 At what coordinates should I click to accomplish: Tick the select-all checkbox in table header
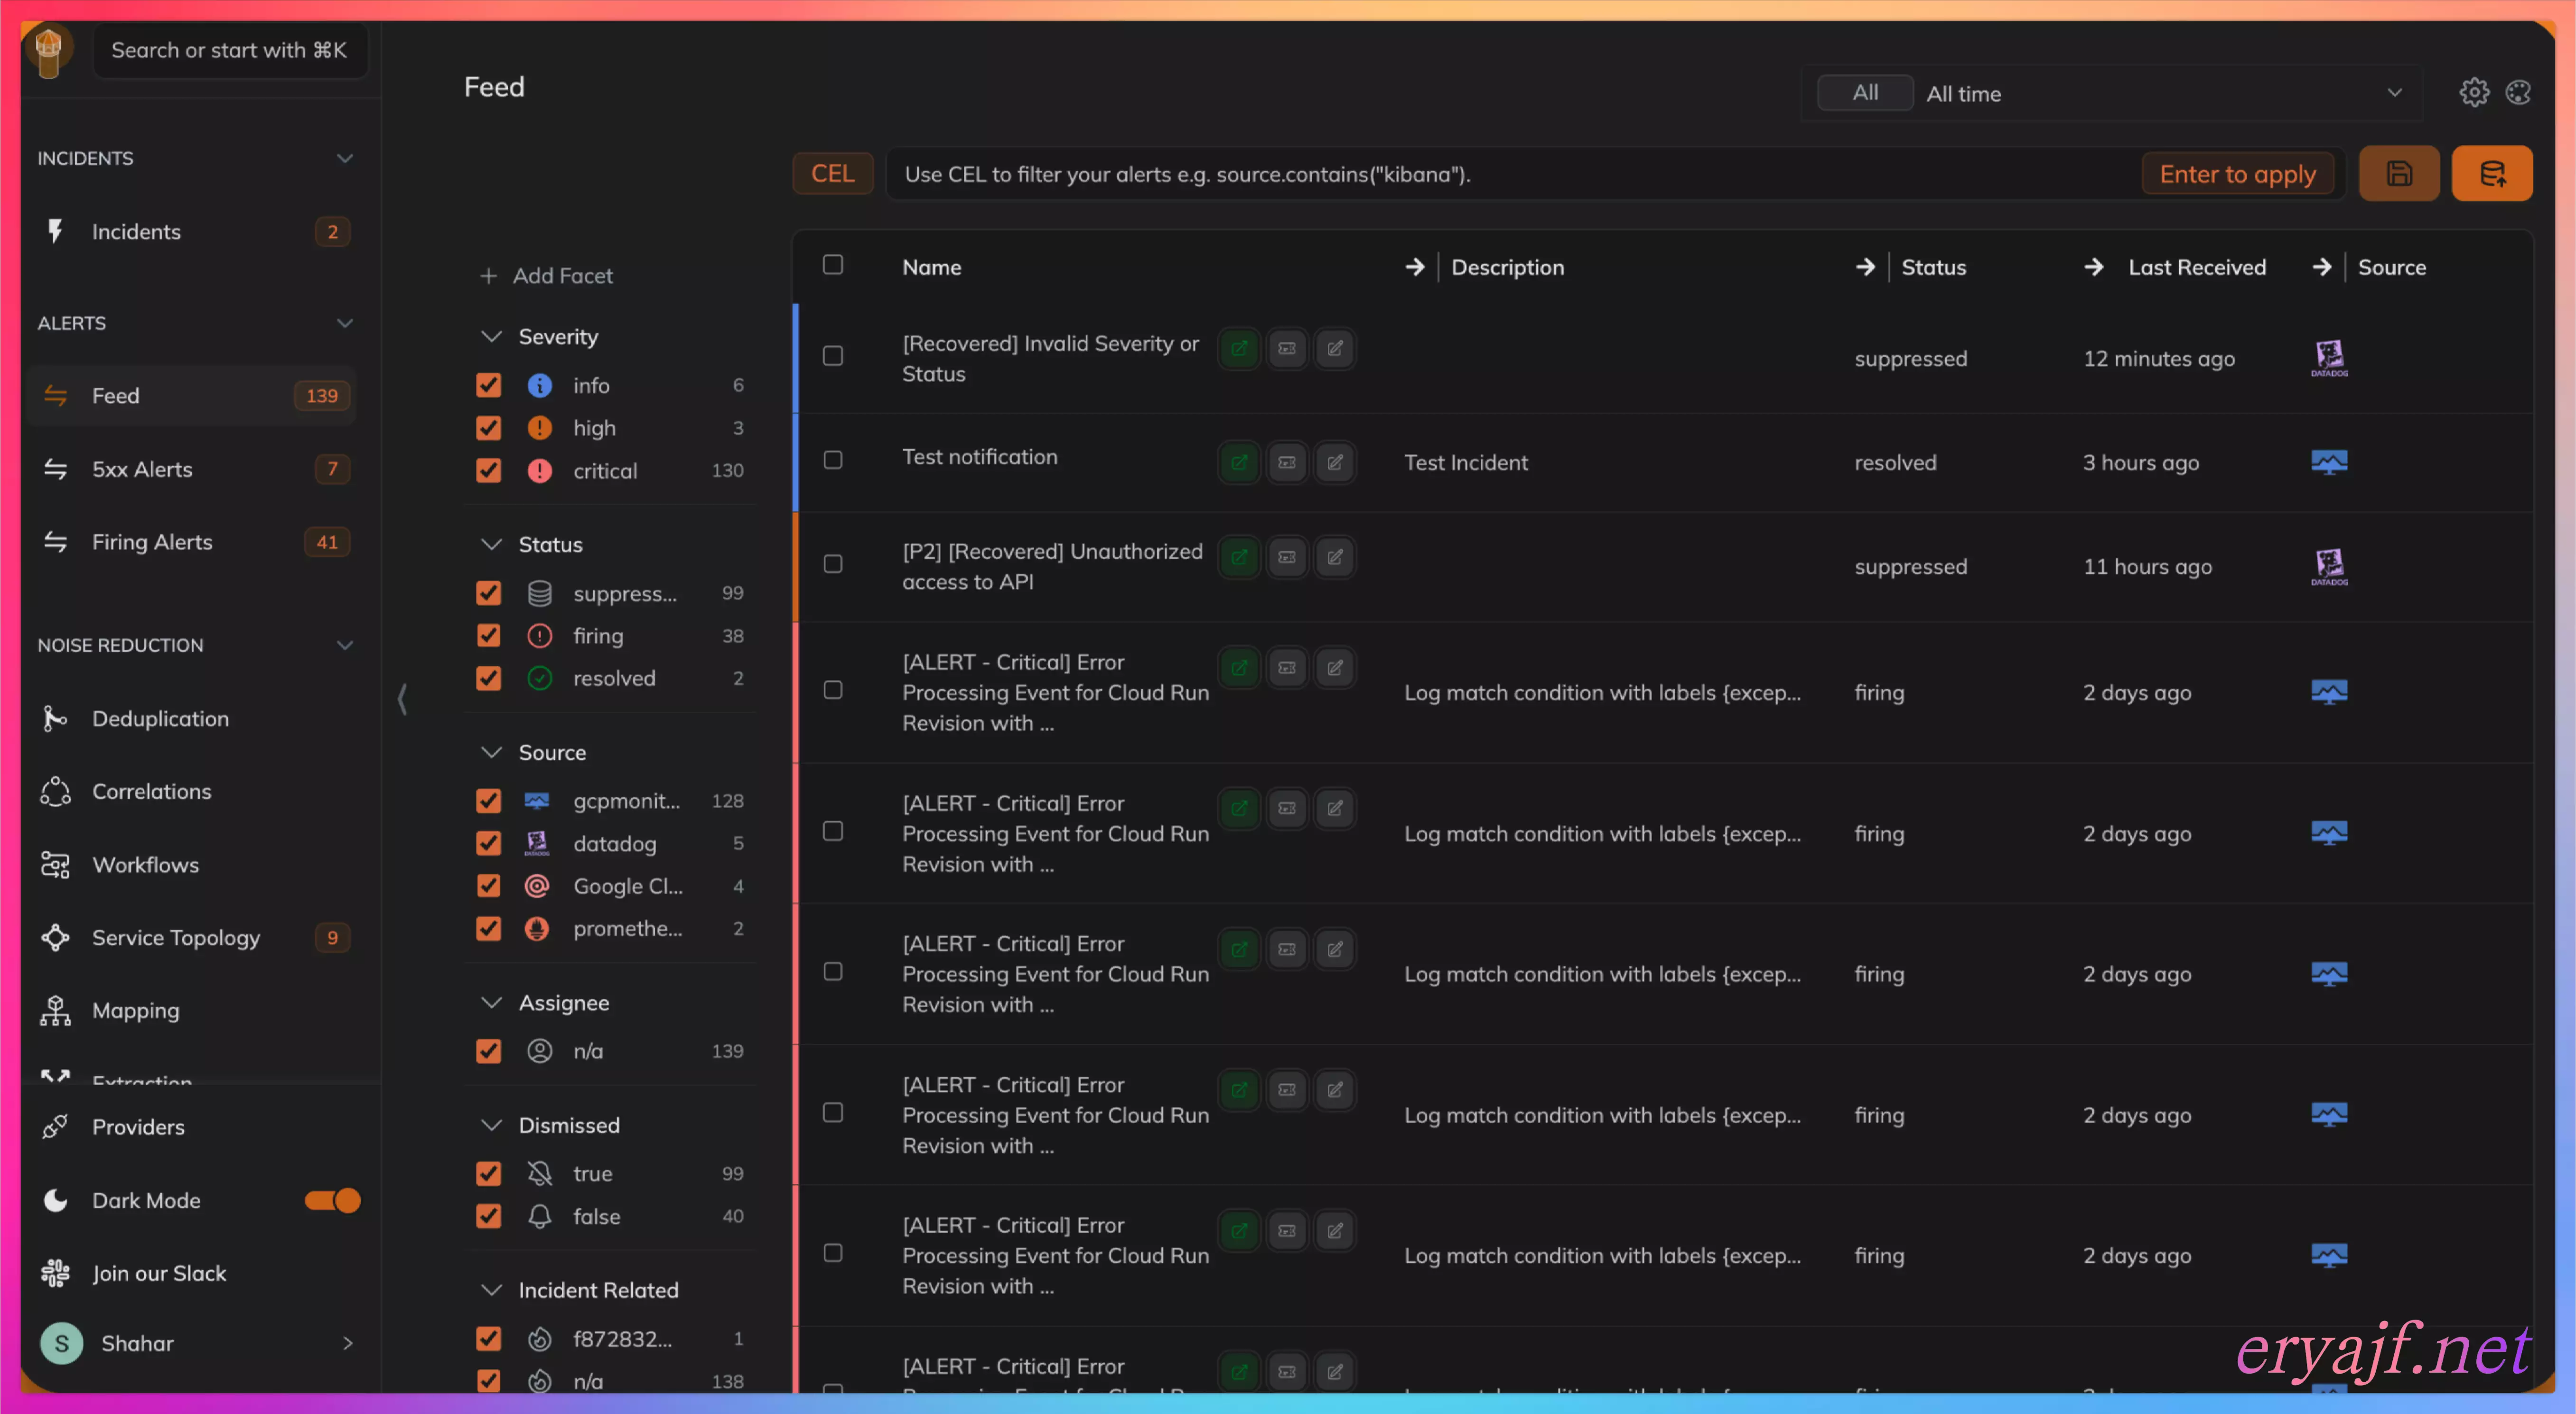point(832,265)
